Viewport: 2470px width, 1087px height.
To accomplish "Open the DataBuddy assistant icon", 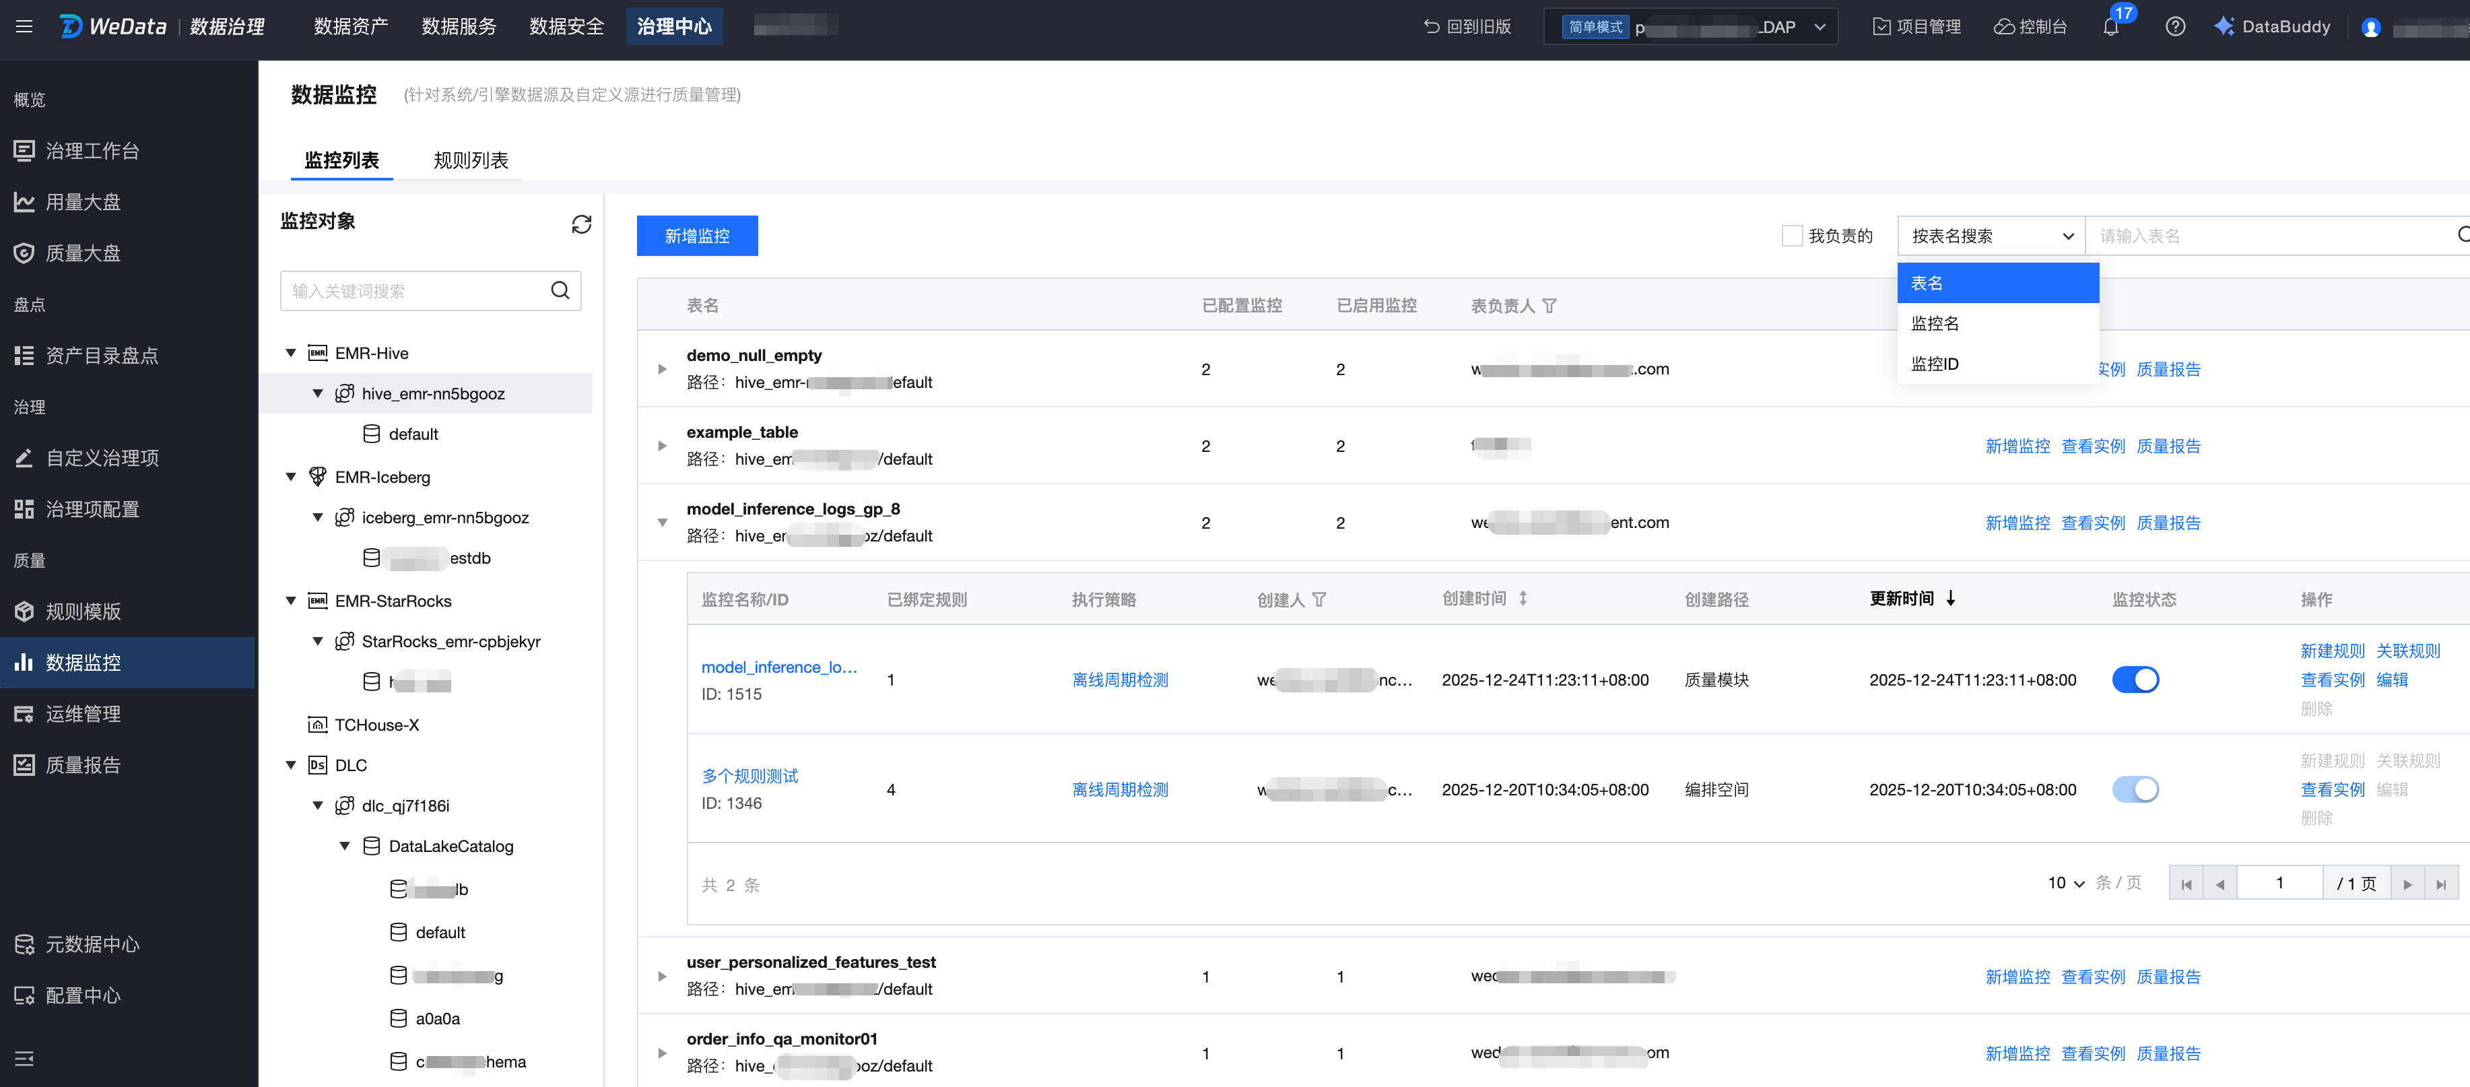I will coord(2224,27).
